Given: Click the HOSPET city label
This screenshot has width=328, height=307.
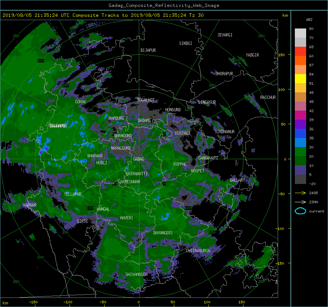Looking at the screenshot, I should pos(198,171).
